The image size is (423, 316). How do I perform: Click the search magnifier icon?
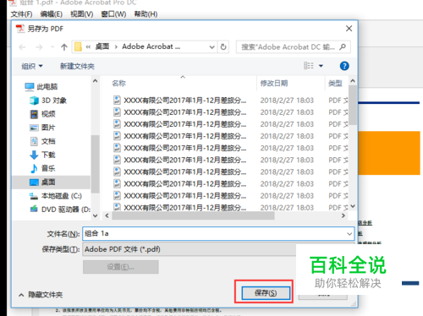(x=343, y=46)
